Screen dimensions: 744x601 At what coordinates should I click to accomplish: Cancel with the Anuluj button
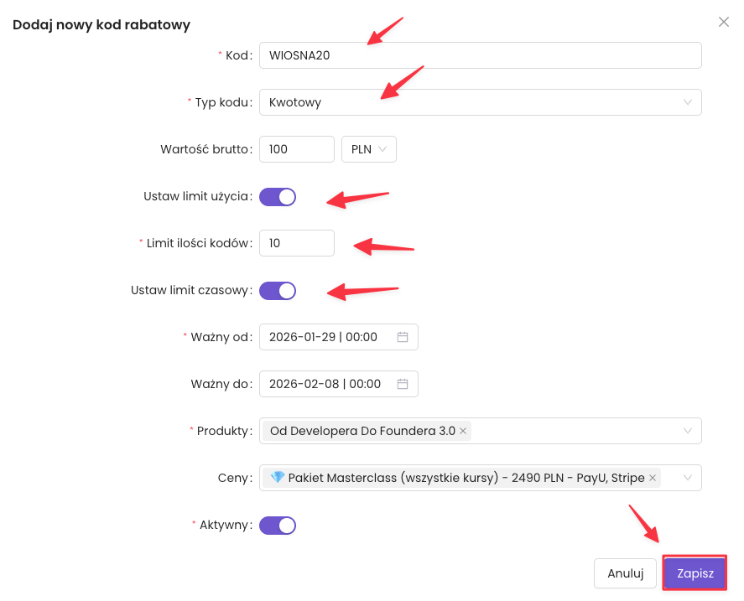625,573
